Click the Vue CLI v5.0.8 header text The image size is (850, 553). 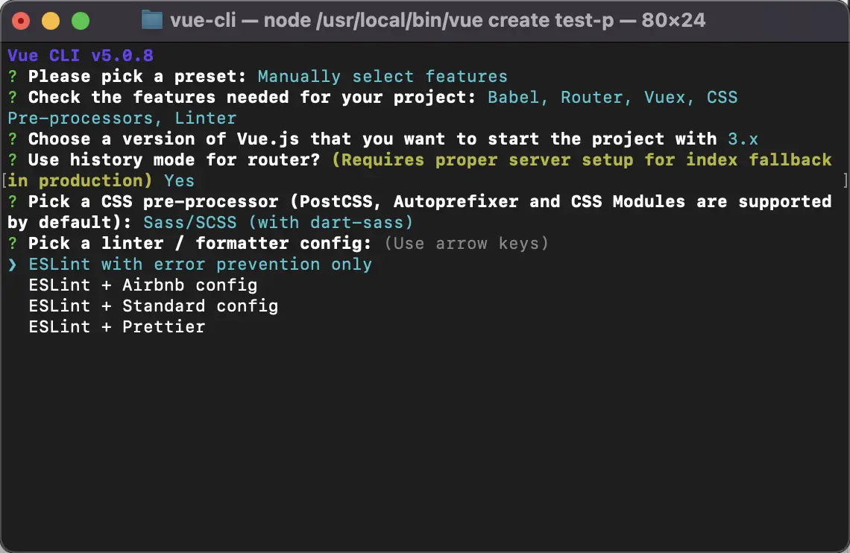pos(81,56)
